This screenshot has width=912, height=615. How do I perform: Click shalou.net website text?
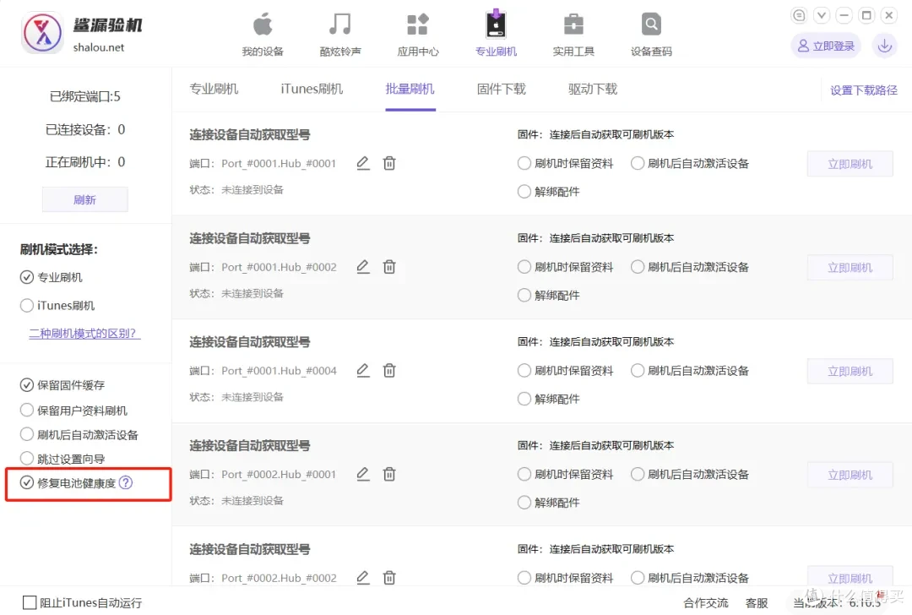(x=99, y=47)
